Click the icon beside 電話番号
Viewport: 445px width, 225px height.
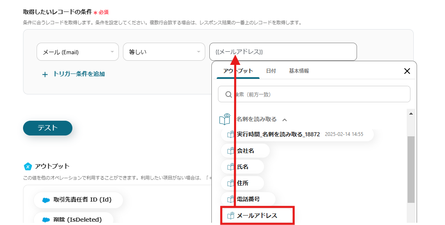point(231,199)
